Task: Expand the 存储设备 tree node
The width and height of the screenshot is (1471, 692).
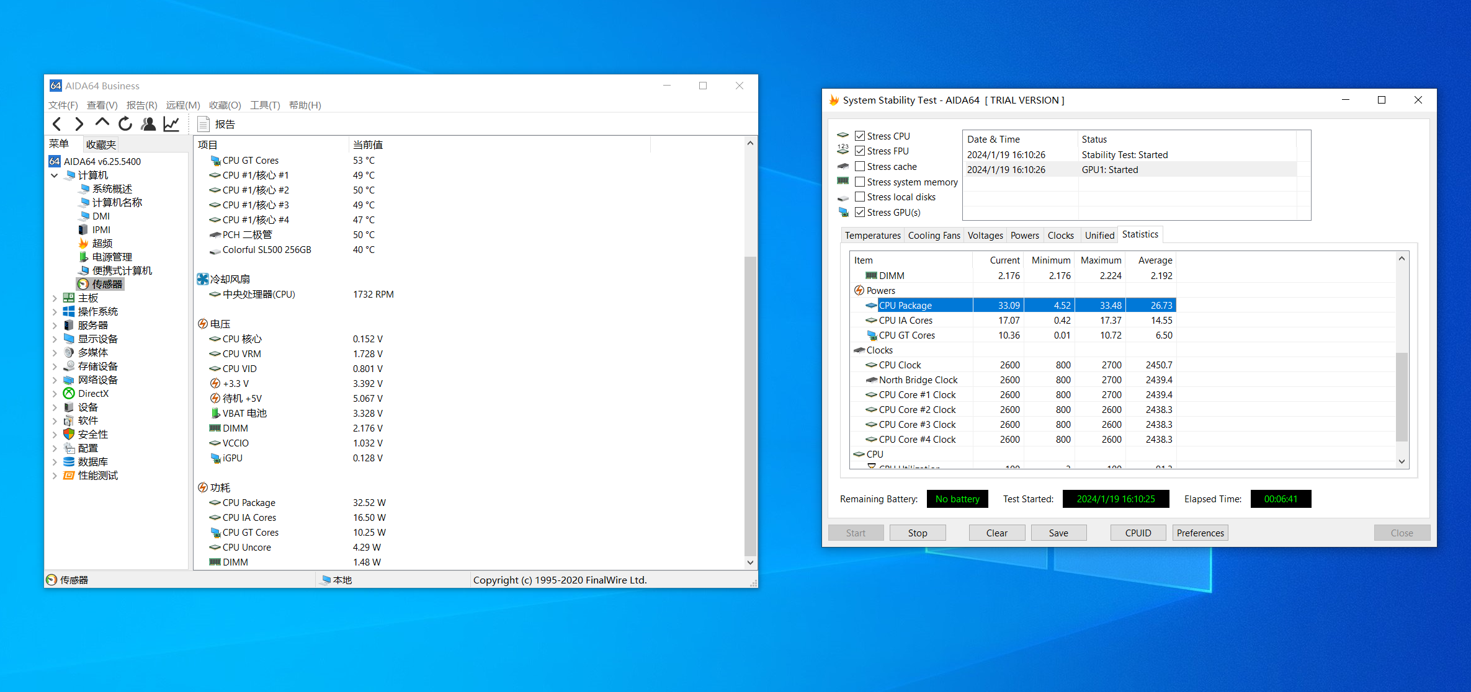Action: 55,366
